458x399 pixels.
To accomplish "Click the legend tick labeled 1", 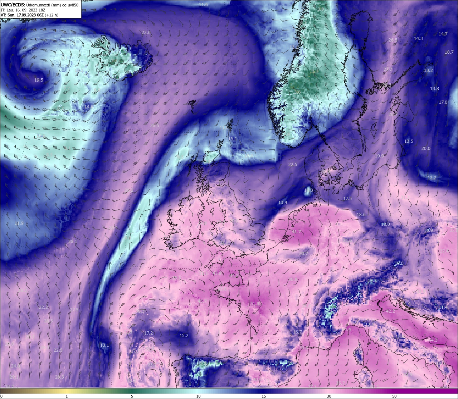I will point(67,396).
